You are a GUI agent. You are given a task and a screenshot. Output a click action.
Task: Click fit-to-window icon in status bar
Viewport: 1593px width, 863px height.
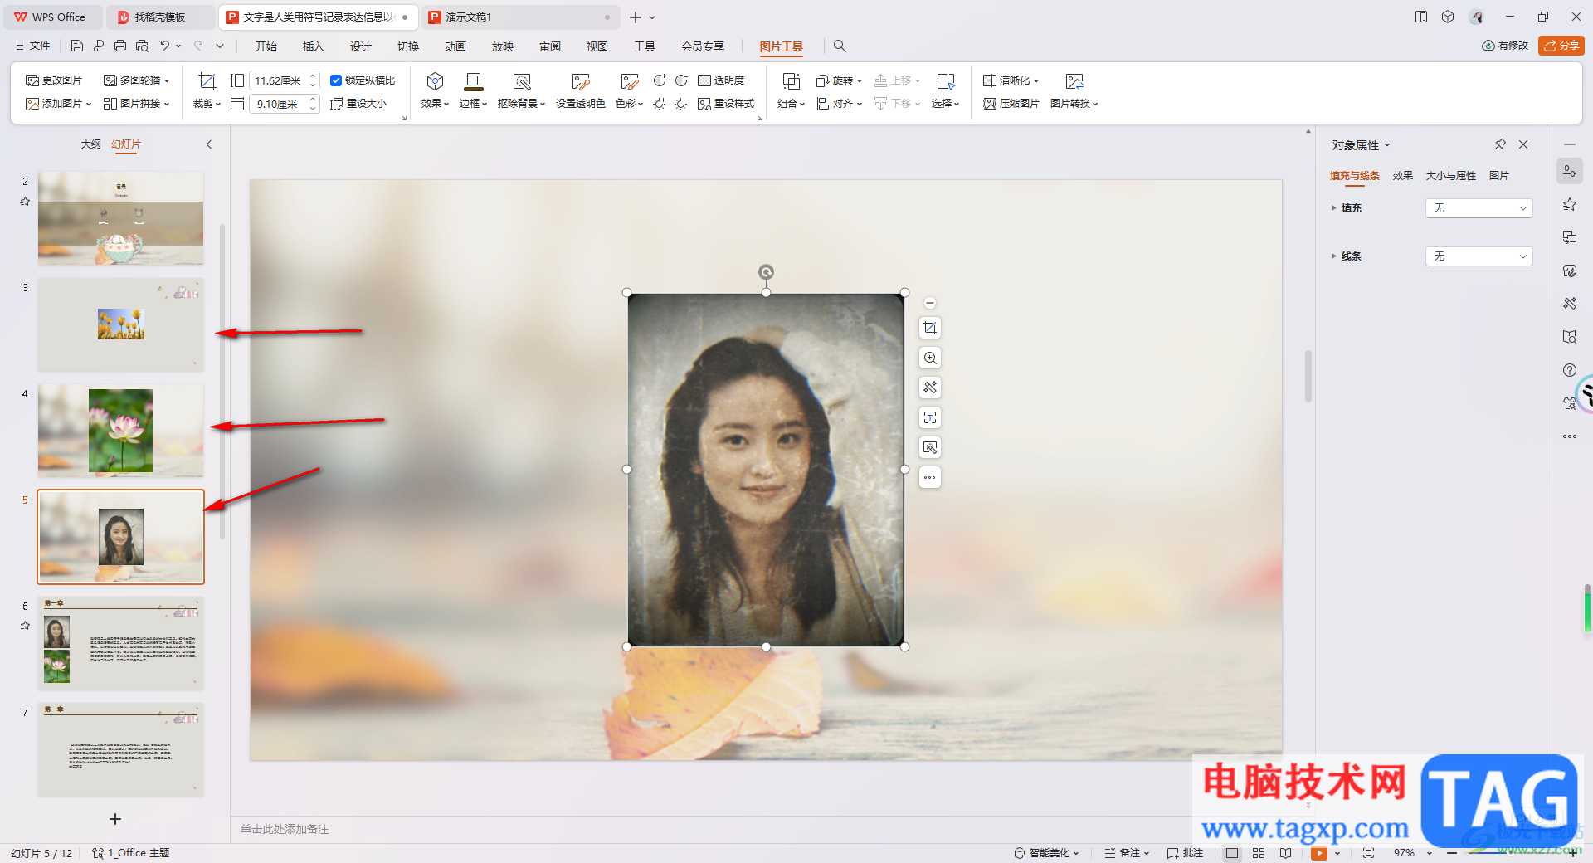(x=1368, y=853)
